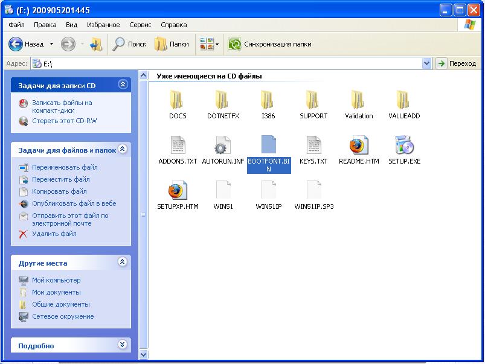485x364 pixels.
Task: Open the Правка menu
Action: point(45,25)
